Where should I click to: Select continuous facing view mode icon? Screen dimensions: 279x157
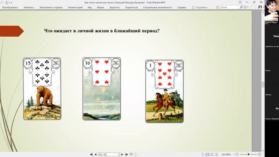coord(217,154)
